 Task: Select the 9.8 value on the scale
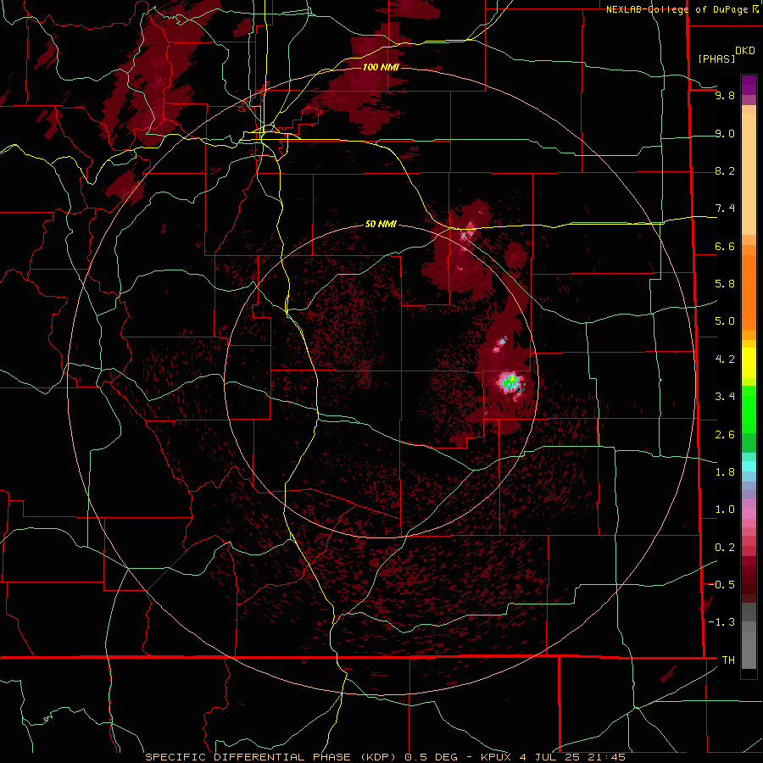click(725, 95)
